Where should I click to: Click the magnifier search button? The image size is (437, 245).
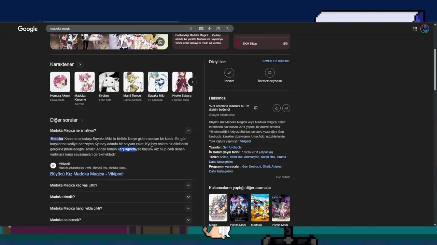227,29
